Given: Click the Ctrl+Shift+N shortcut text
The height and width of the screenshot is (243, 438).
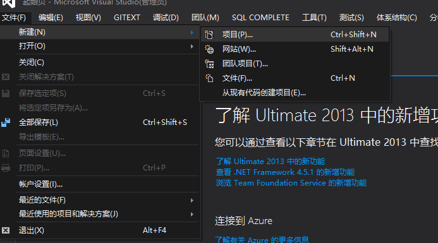Looking at the screenshot, I should pos(353,35).
